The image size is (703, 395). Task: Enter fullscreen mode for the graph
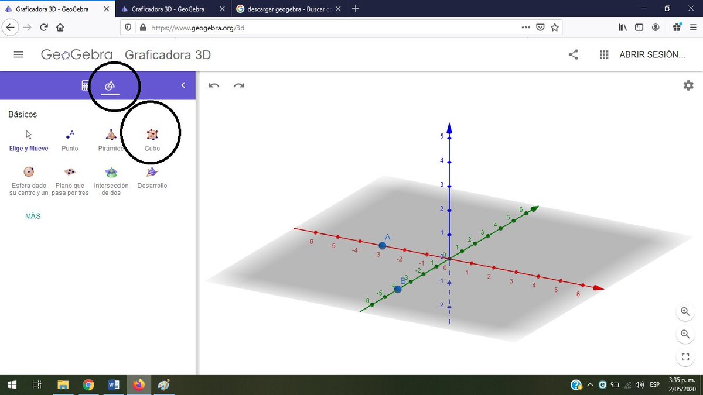pos(685,357)
